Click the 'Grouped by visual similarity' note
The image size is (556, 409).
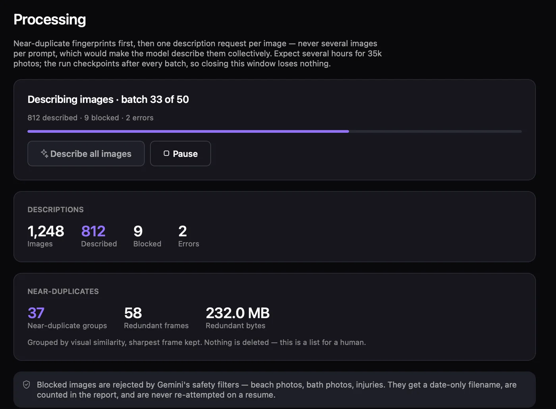[x=197, y=342]
